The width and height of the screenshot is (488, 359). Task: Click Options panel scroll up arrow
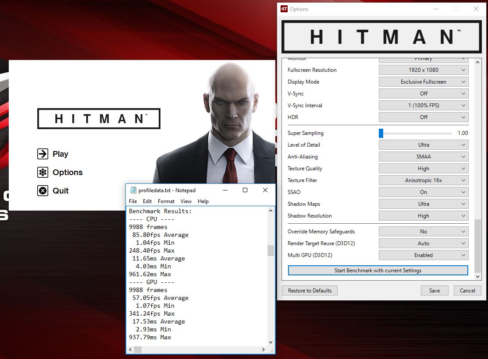pyautogui.click(x=478, y=62)
